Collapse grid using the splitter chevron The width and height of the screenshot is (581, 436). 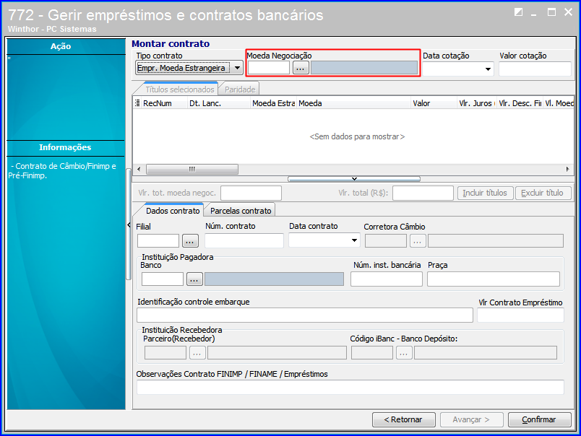pos(354,179)
